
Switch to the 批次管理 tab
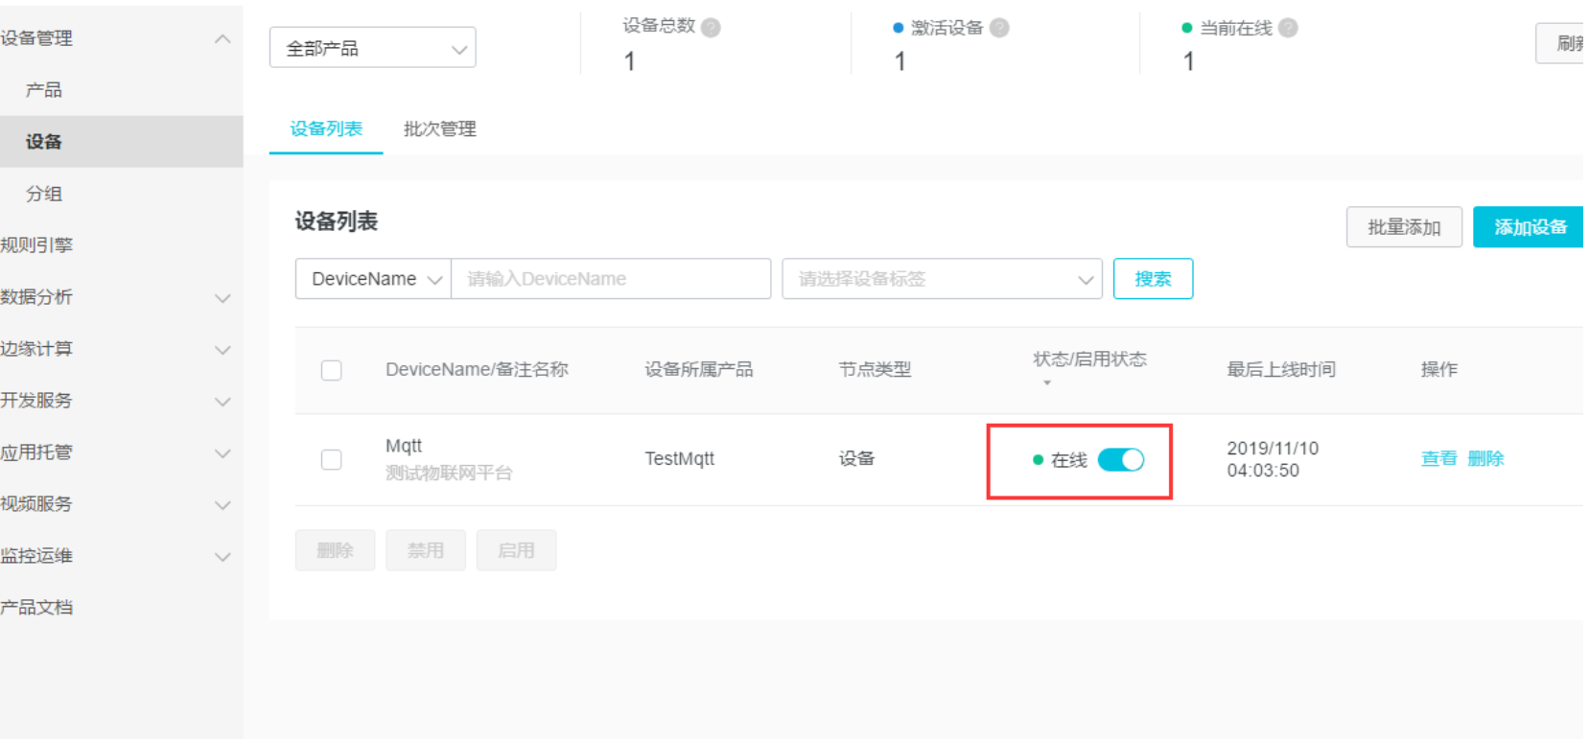click(440, 129)
